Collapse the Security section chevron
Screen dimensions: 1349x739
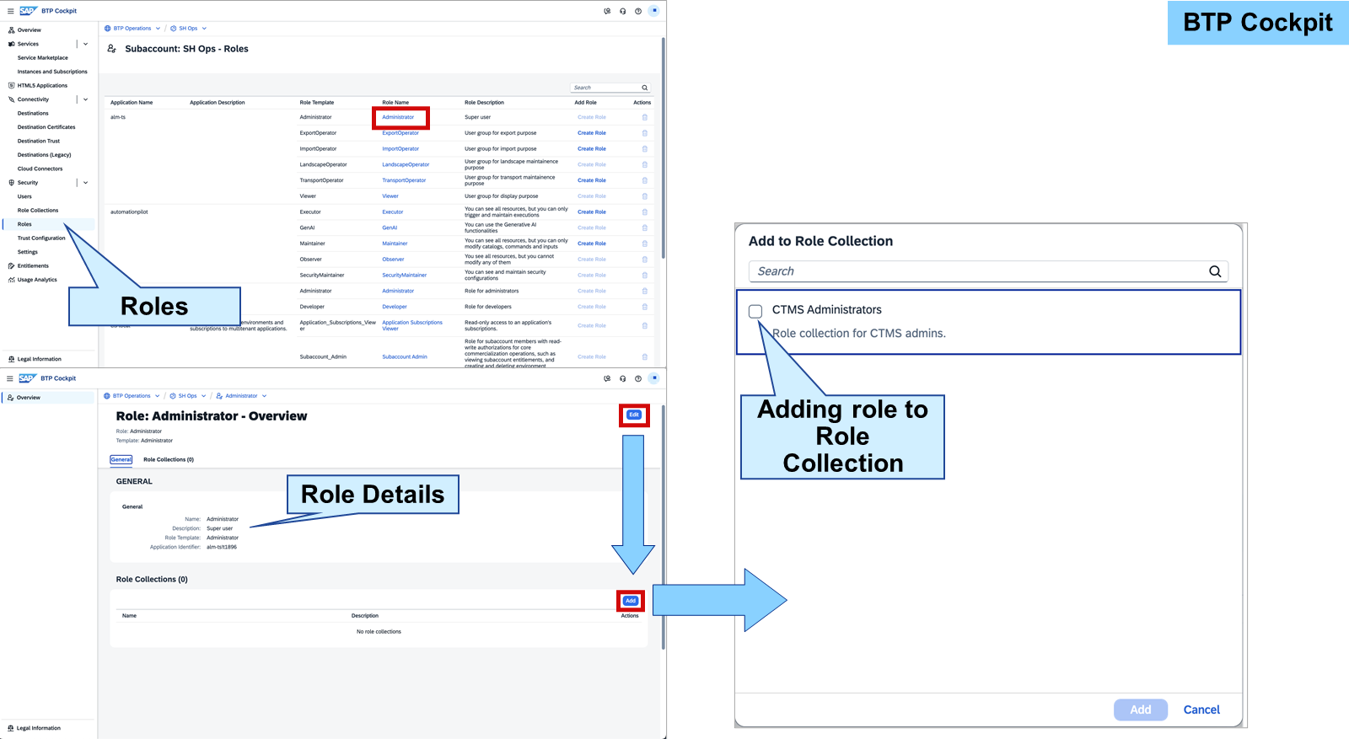[x=85, y=183]
